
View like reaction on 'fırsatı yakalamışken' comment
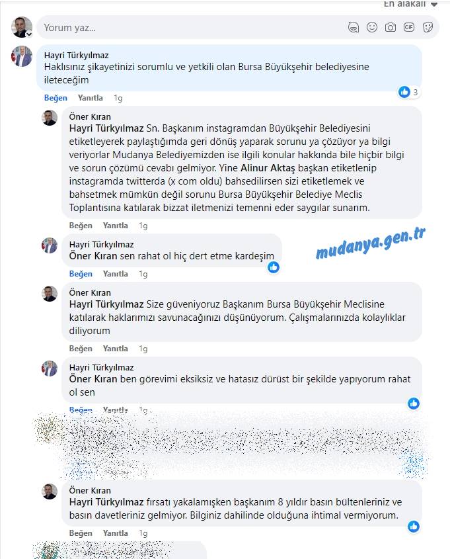[x=414, y=527]
